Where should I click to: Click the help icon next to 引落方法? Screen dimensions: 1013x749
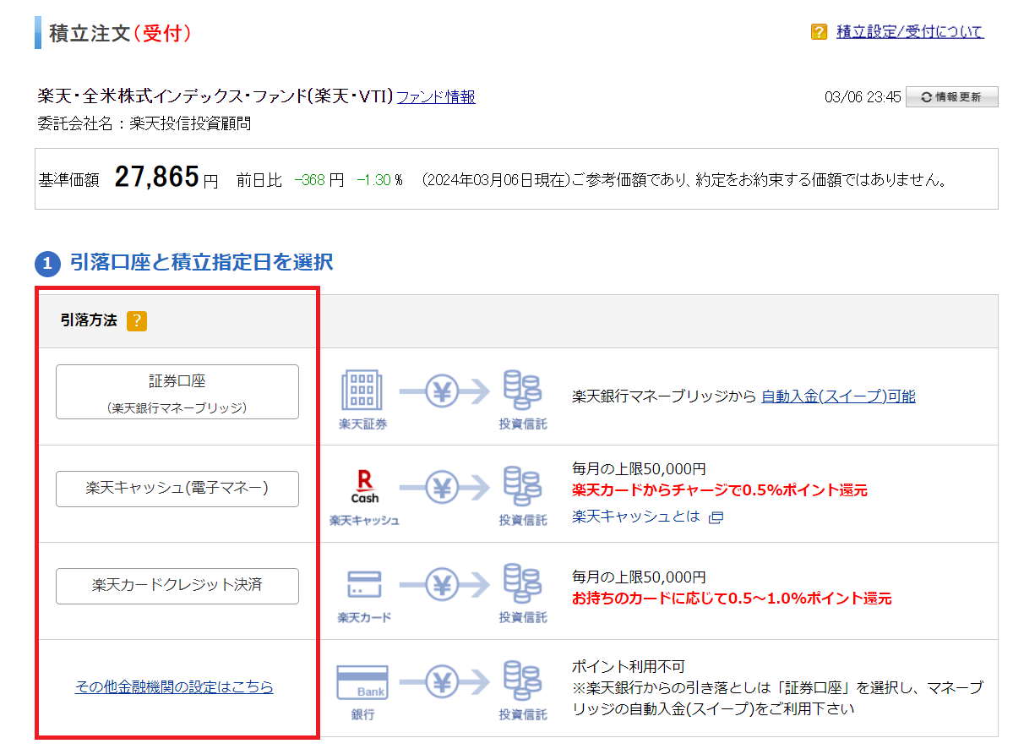137,321
